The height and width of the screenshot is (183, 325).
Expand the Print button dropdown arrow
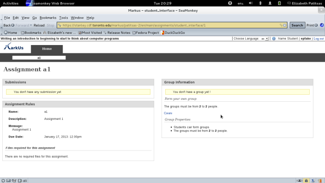click(316, 25)
